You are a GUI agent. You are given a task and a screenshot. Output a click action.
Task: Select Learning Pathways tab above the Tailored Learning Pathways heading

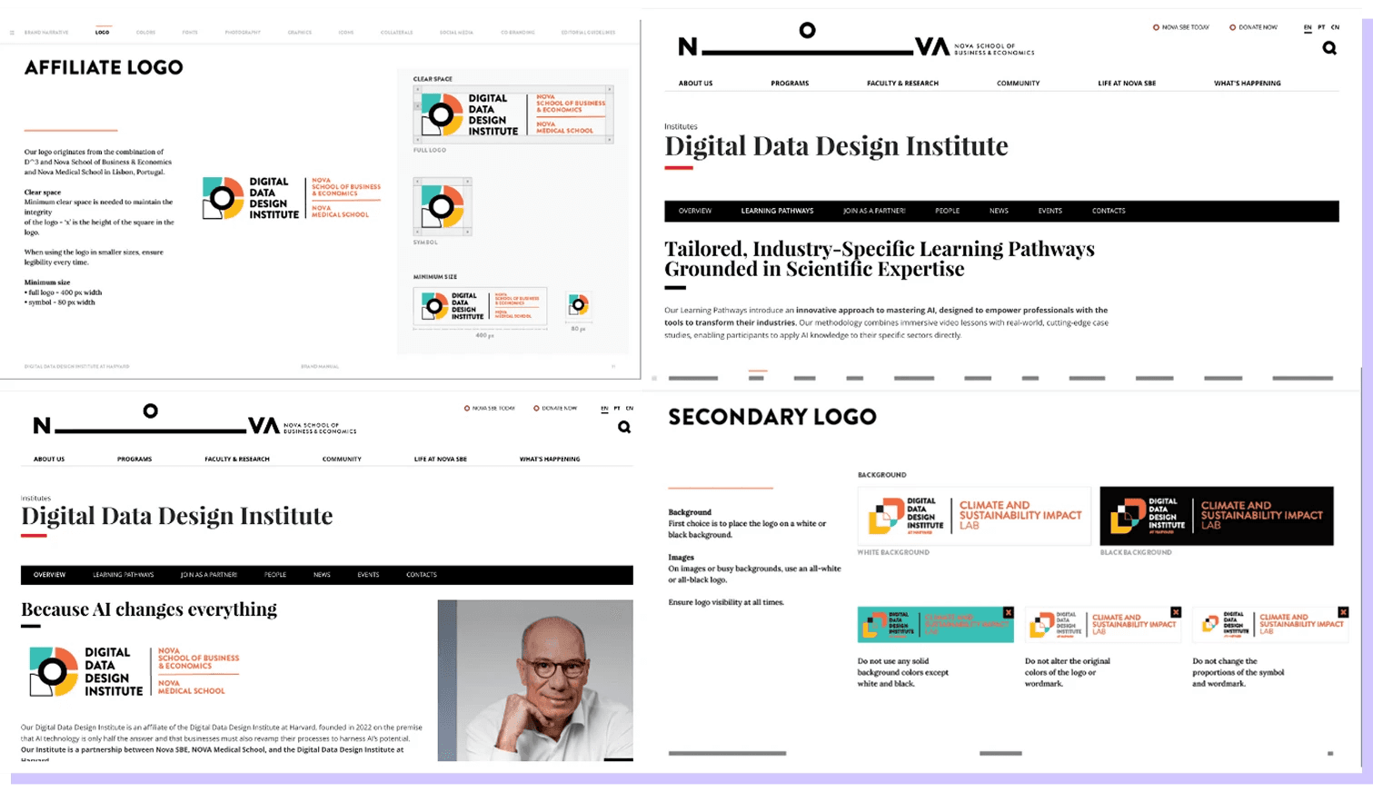click(x=777, y=211)
